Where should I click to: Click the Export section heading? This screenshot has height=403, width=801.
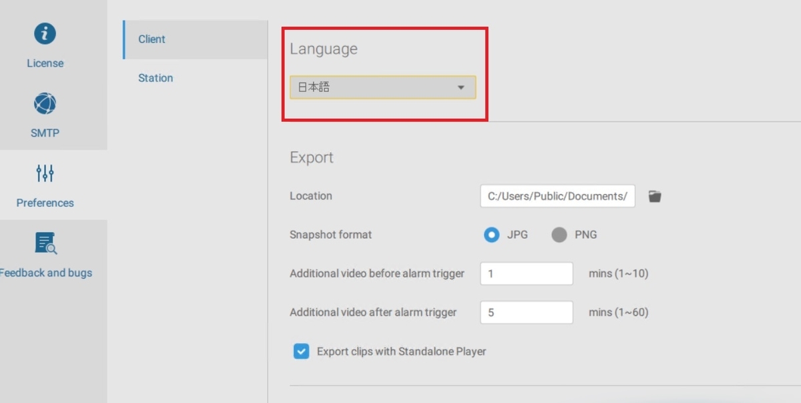coord(312,157)
